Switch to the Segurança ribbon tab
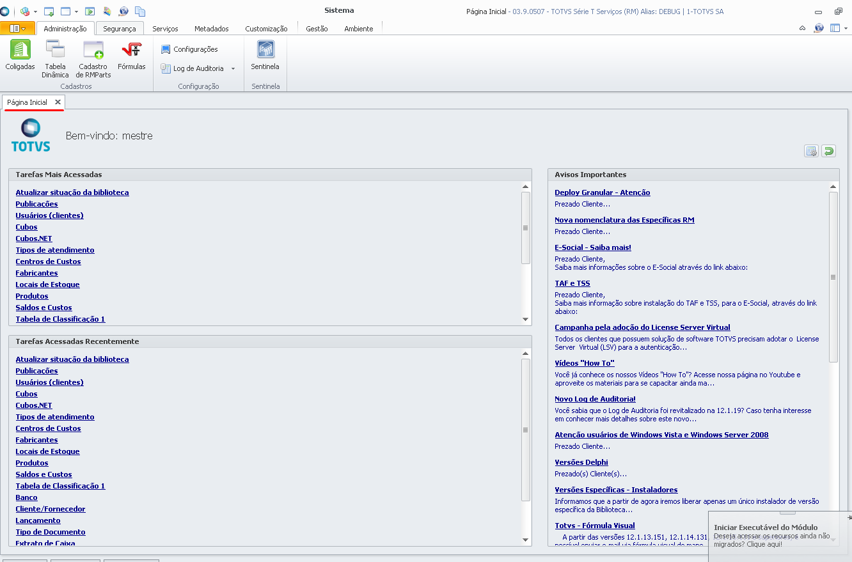Viewport: 852px width, 562px height. (x=120, y=29)
